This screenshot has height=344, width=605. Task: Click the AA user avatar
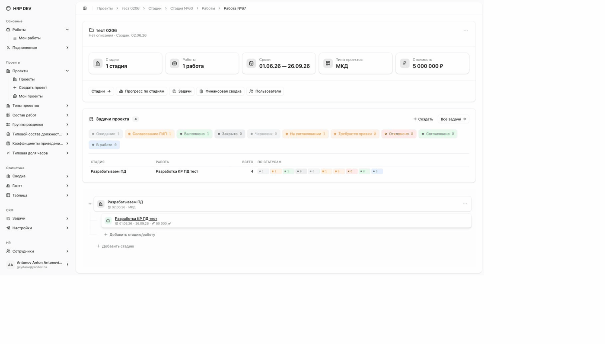[10, 265]
